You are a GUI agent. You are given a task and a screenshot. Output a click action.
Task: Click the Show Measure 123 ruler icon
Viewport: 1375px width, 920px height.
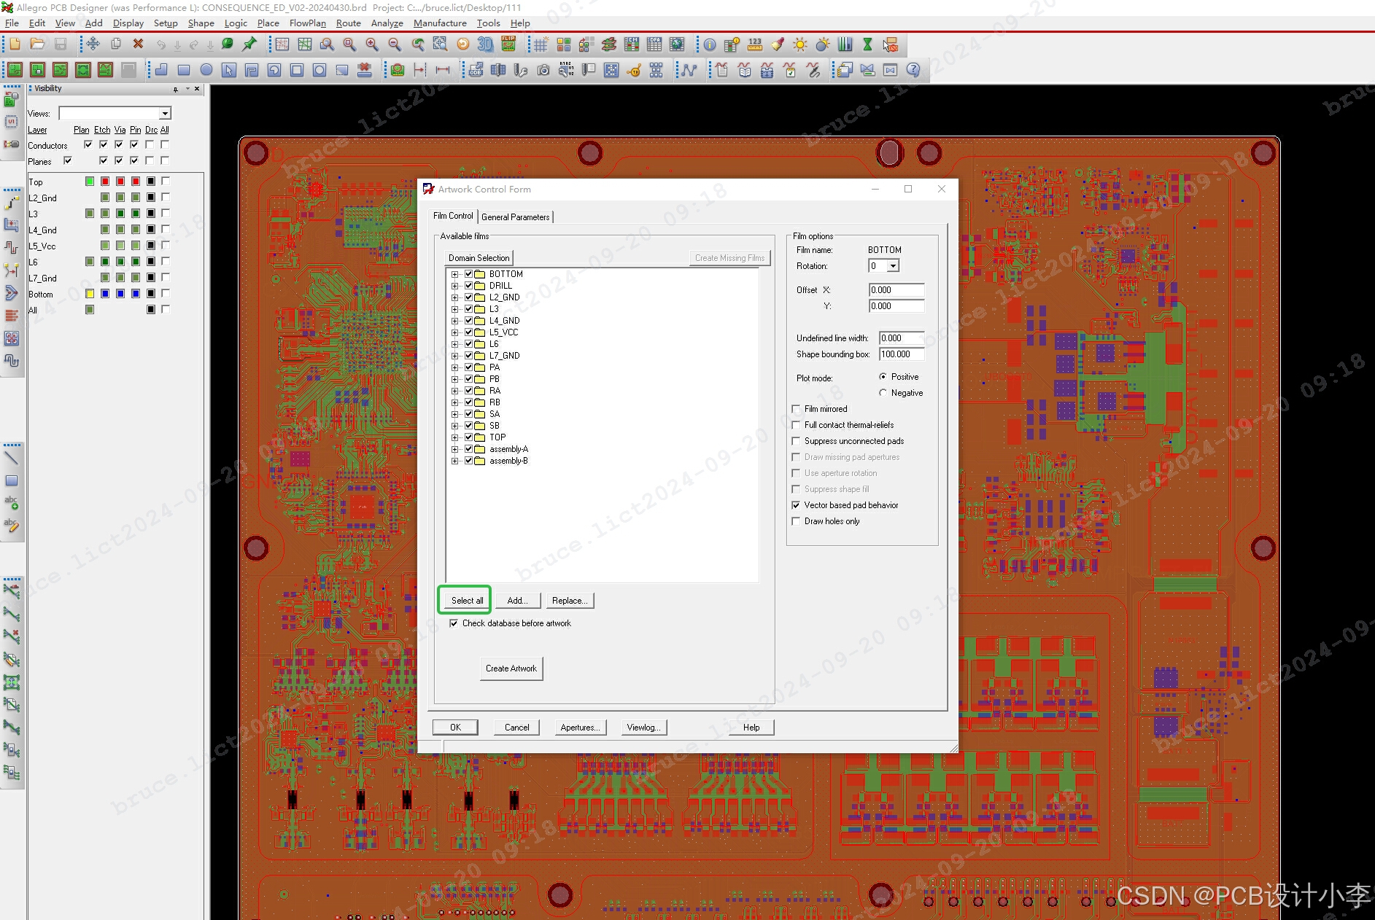pyautogui.click(x=755, y=44)
